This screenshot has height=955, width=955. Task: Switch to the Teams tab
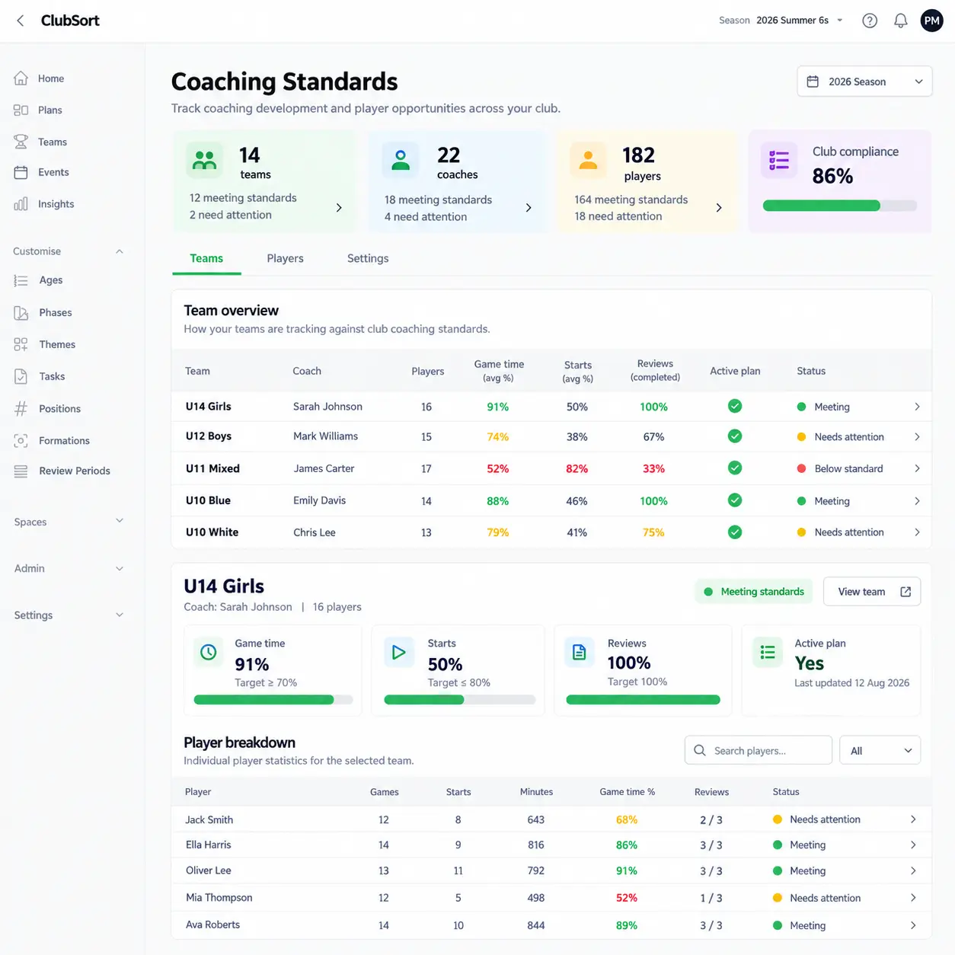206,259
